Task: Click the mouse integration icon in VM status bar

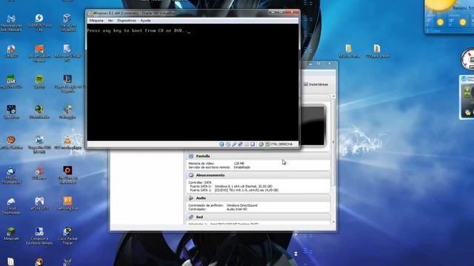Action: [x=261, y=144]
